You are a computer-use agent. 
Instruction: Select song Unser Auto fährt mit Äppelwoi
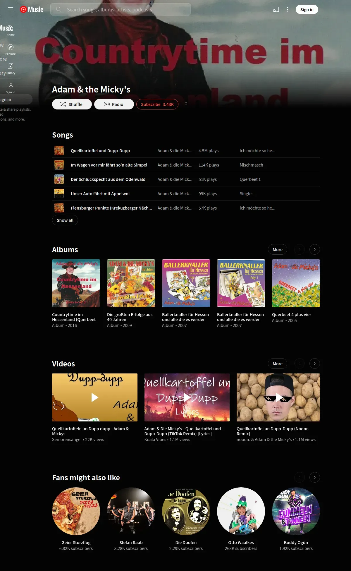100,193
